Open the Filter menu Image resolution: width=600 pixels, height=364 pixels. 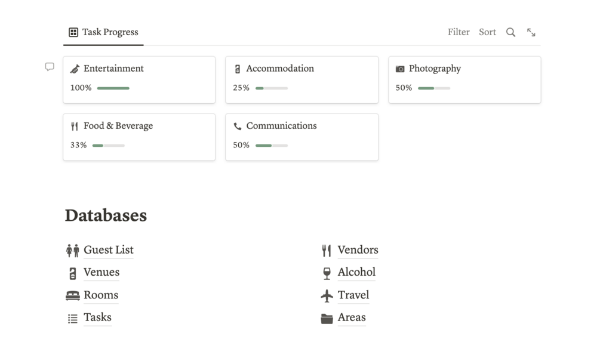[x=459, y=32]
